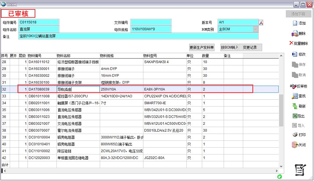Click the 导出 (Export) Excel icon

click(x=295, y=116)
